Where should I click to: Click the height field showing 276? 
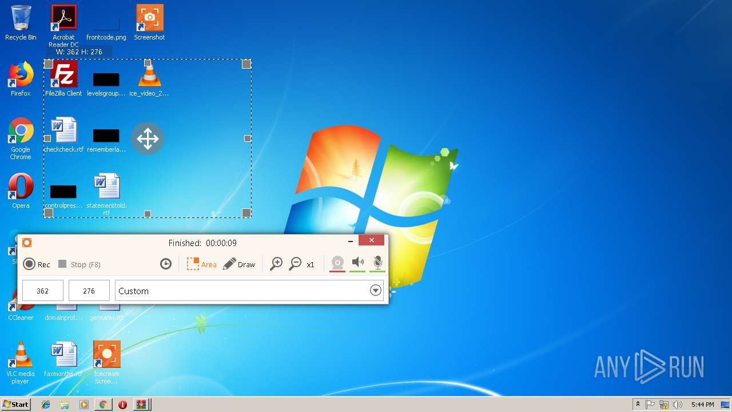[x=89, y=291]
